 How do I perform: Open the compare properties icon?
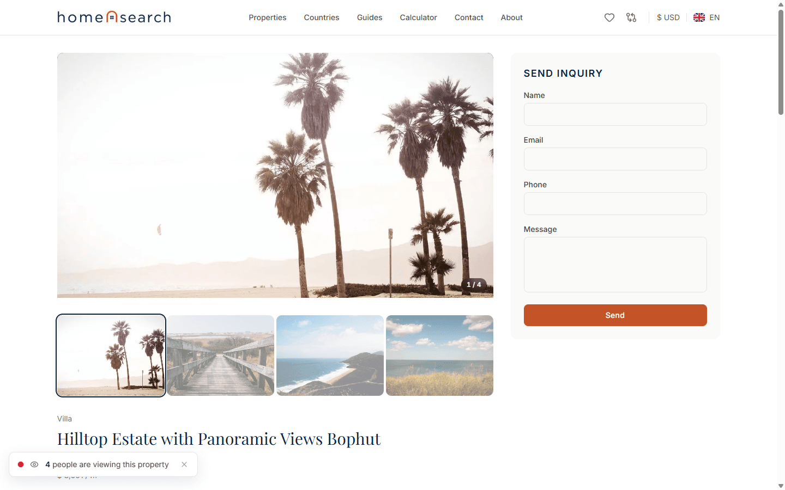pyautogui.click(x=631, y=17)
